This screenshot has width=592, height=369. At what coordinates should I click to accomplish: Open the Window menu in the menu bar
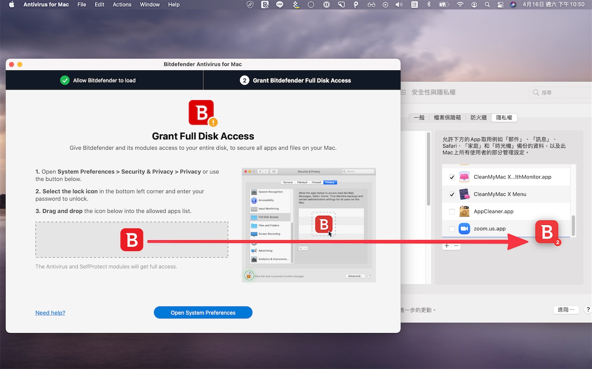(x=150, y=5)
